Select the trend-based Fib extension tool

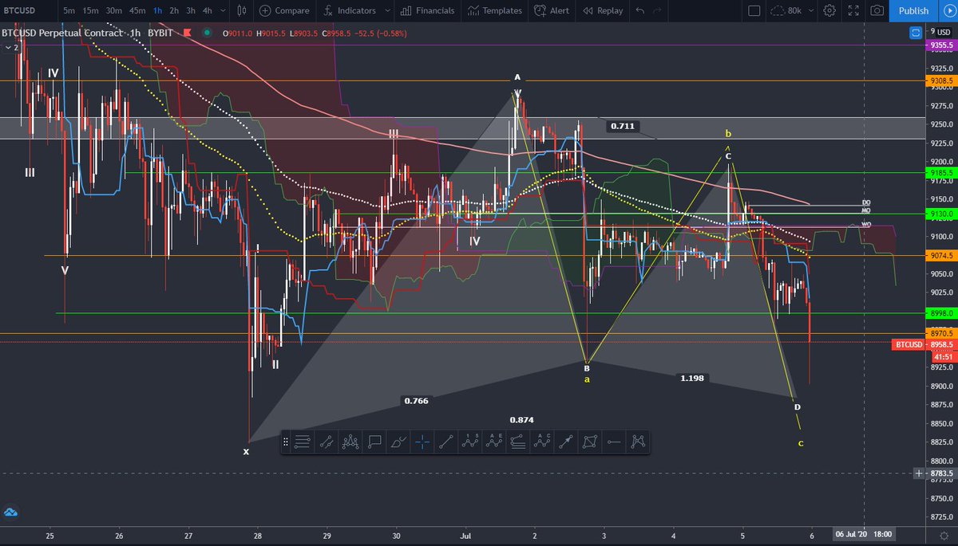coord(519,440)
